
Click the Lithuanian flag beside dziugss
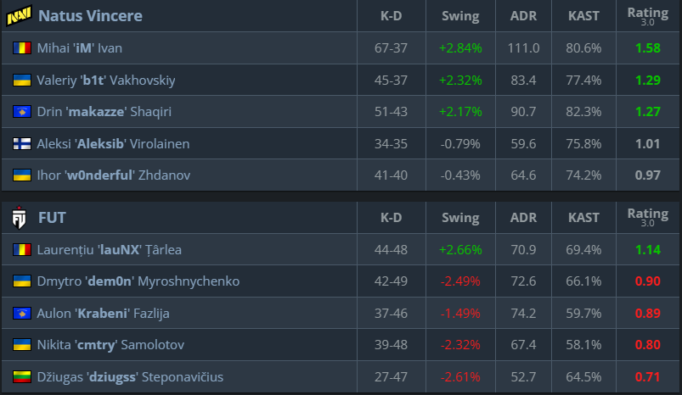click(21, 377)
